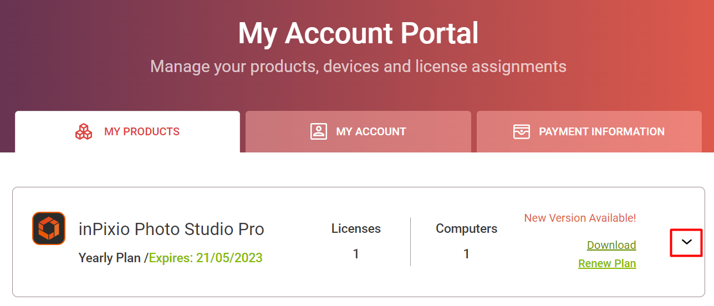Click the My Account Portal heading

358,33
